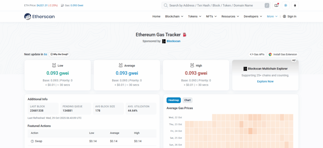Image resolution: width=323 pixels, height=148 pixels.
Task: Open the More dropdown menu
Action: pyautogui.click(x=272, y=16)
